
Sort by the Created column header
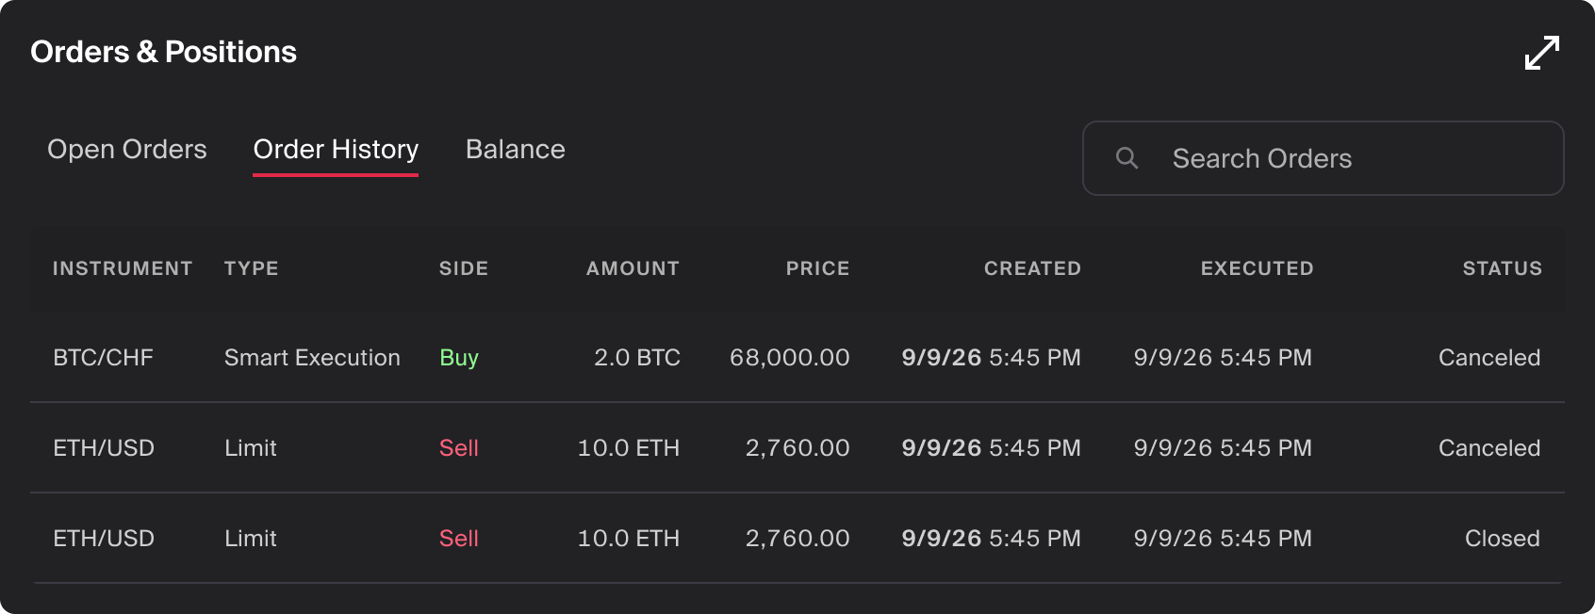click(1032, 268)
